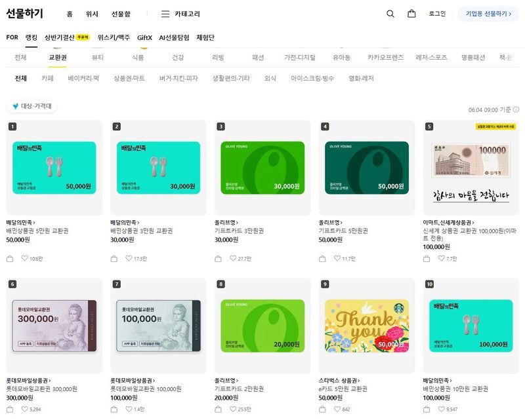Add 롯데모바일교환권 100,000원 to gift bag
The width and height of the screenshot is (525, 420).
[x=114, y=410]
